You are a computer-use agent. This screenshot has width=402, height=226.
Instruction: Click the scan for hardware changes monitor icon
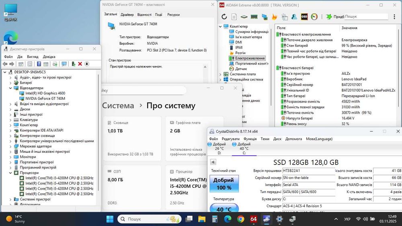[x=64, y=64]
